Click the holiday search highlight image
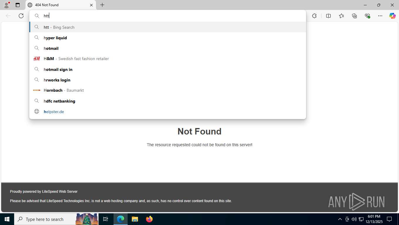This screenshot has width=399, height=225. click(87, 219)
